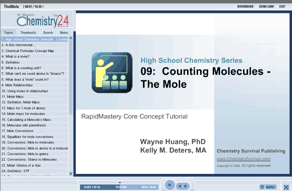
Task: Click EXIT to leave the tutorial
Action: click(x=282, y=7)
